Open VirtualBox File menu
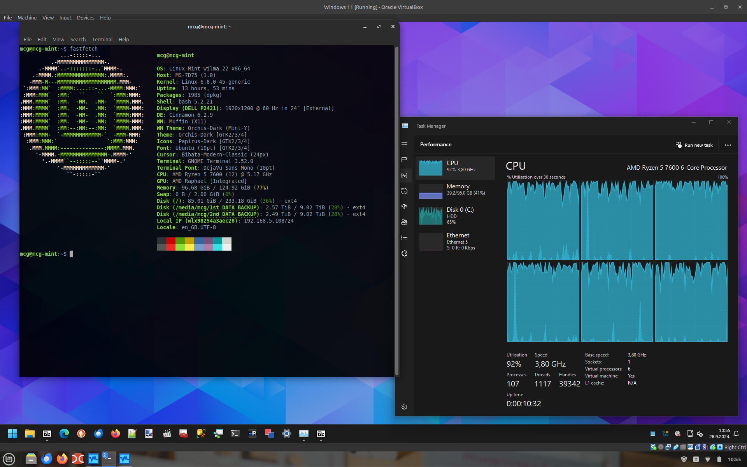This screenshot has width=747, height=467. [8, 18]
